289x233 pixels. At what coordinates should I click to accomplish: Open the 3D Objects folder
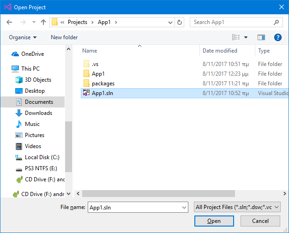38,80
